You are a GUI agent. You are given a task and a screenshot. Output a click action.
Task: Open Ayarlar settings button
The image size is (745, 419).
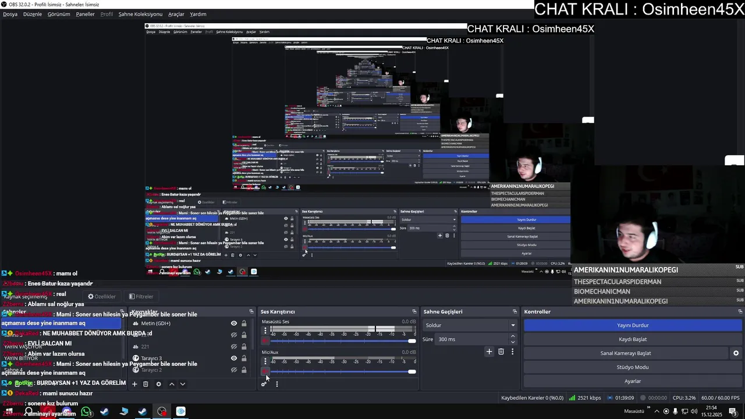coord(633,381)
